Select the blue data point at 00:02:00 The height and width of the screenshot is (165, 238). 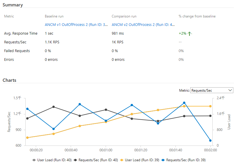(x=210, y=140)
